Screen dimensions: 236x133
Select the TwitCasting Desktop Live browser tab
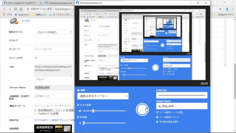tap(59, 3)
